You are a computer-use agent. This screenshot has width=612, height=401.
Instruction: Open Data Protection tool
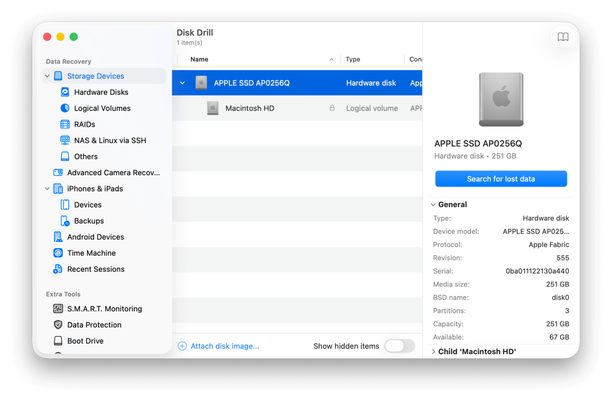pos(94,325)
